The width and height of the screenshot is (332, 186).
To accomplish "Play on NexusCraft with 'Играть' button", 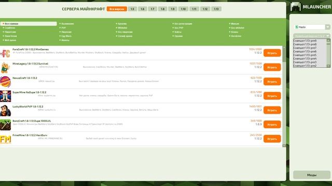I will coord(272,82).
